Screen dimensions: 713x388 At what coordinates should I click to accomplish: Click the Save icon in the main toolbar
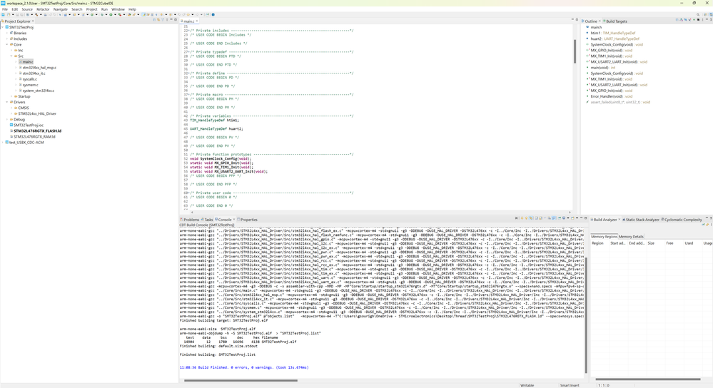tap(17, 14)
